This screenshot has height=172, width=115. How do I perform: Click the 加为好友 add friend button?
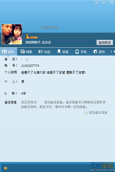tap(104, 42)
